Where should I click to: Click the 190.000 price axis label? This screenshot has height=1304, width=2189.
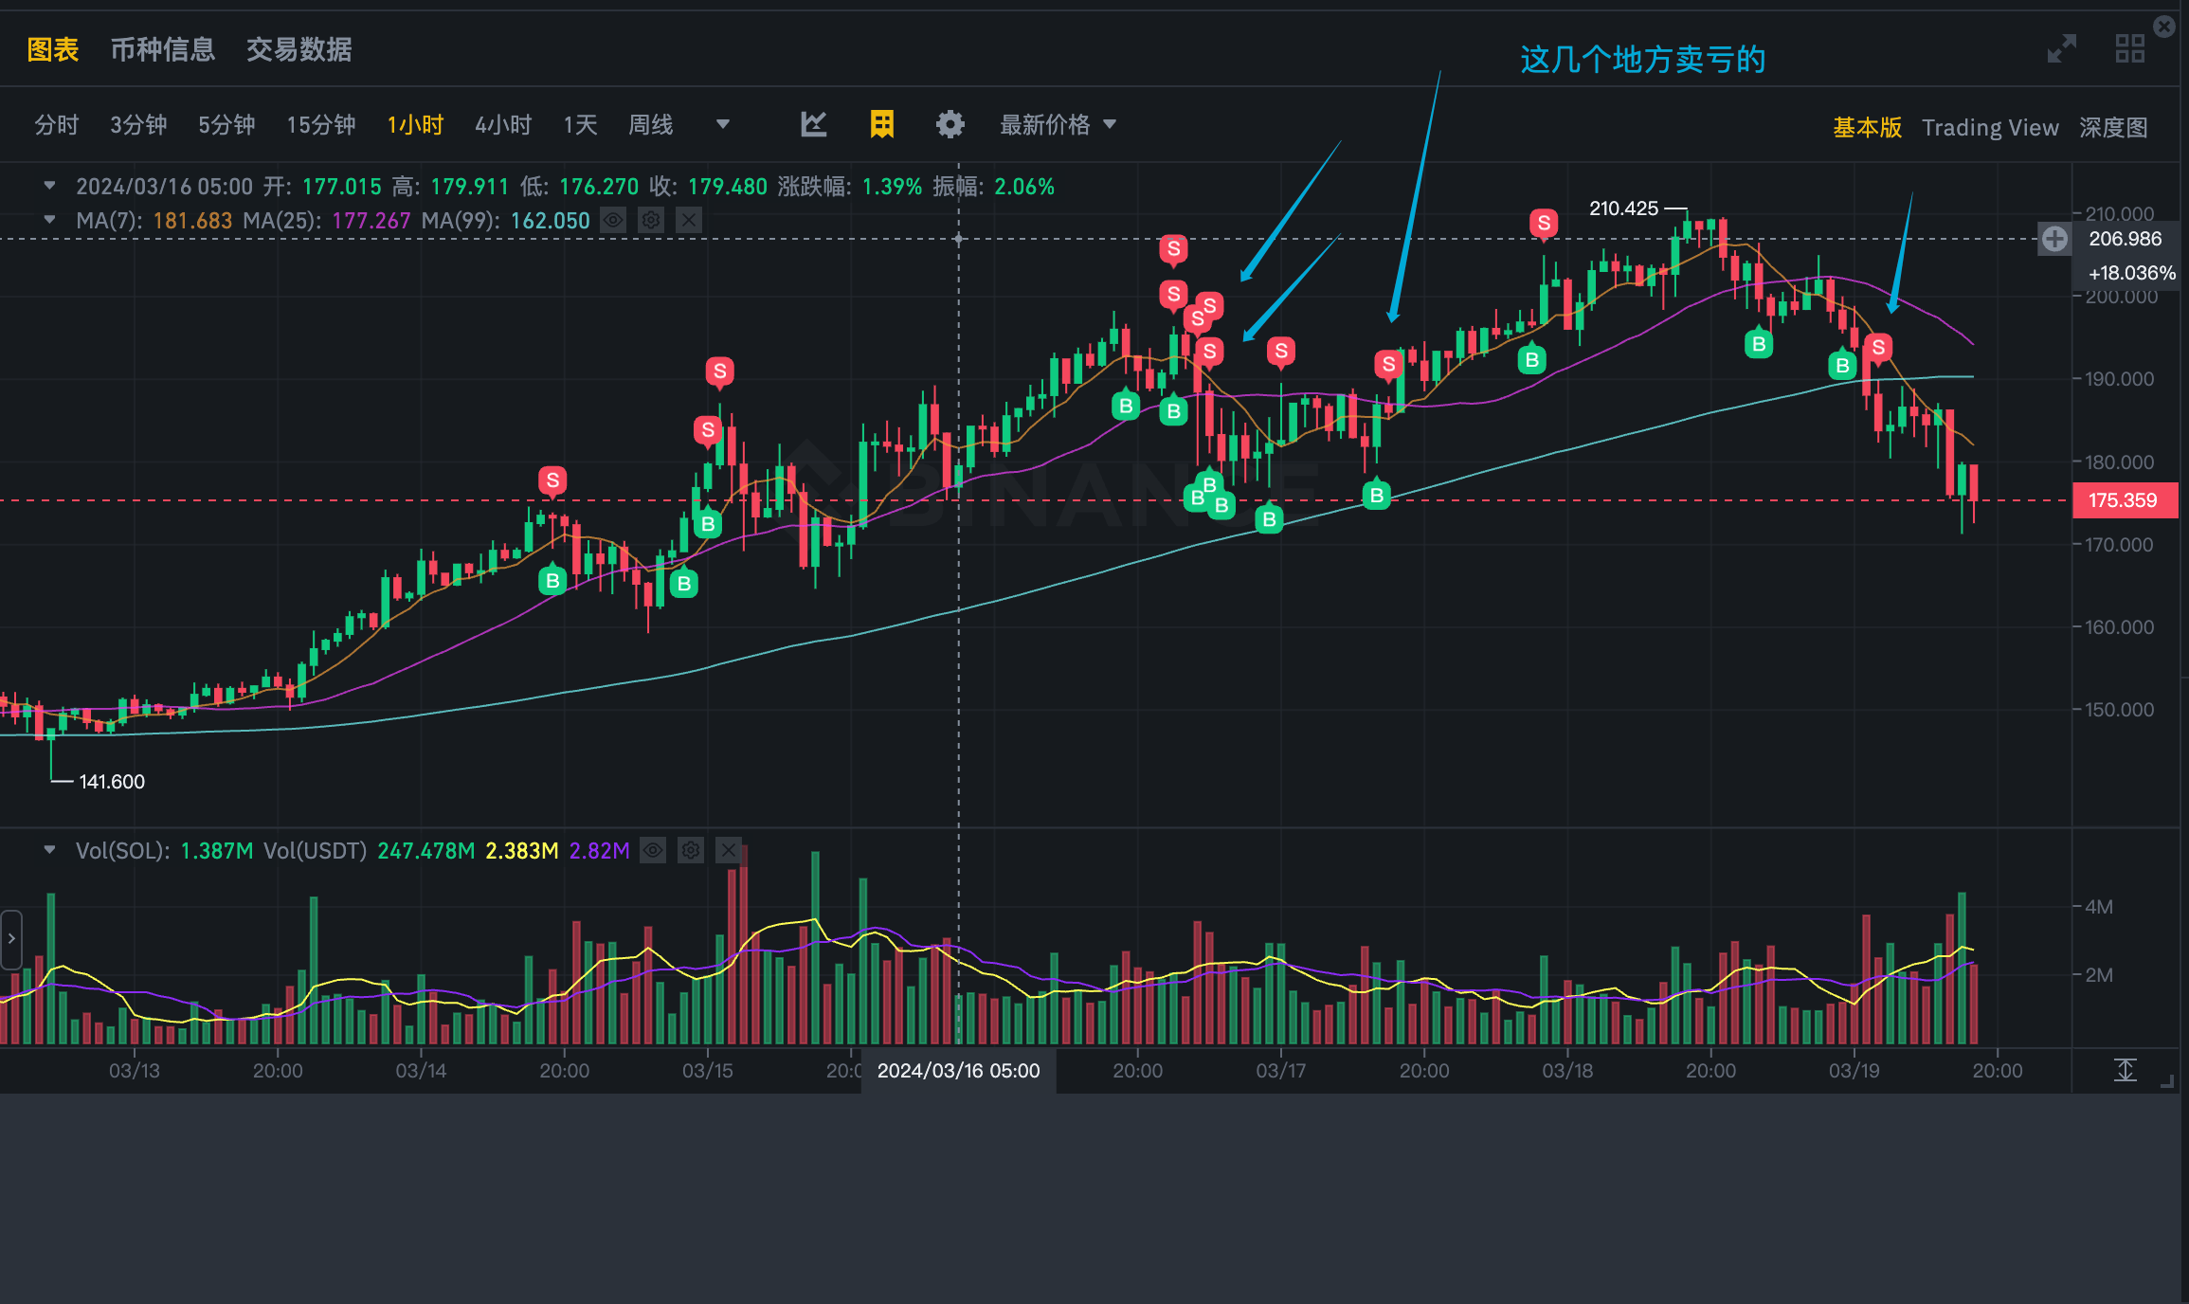[2120, 379]
